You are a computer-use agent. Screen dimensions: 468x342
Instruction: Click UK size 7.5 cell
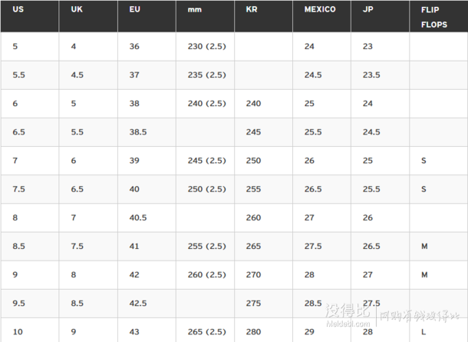click(x=88, y=247)
